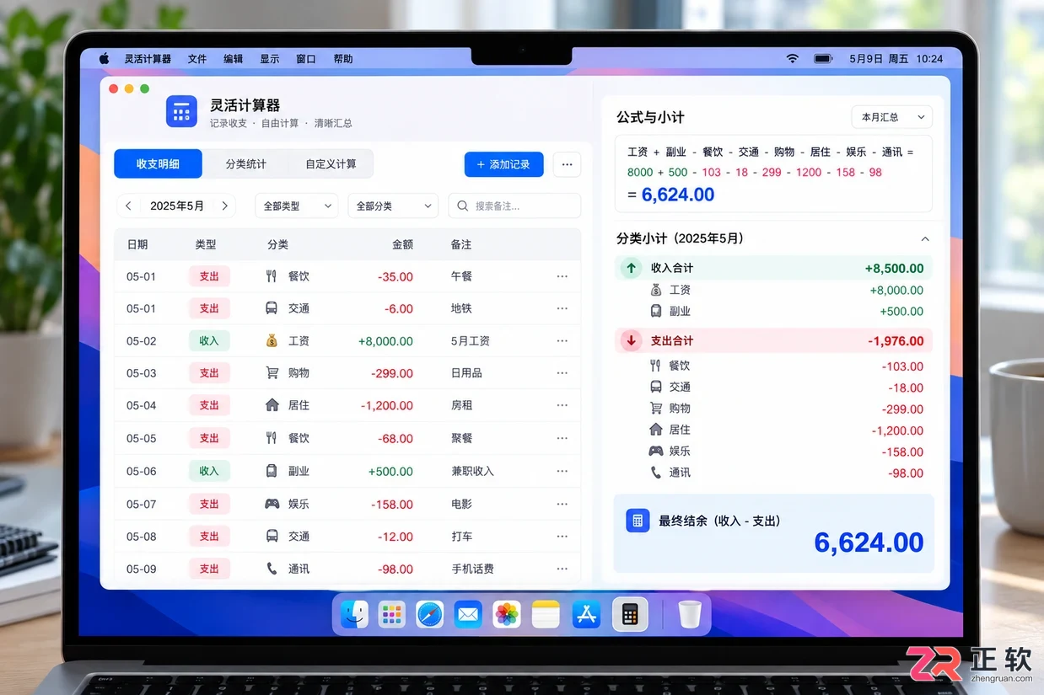Collapse the 分类小计 section
The image size is (1044, 695).
tap(924, 239)
